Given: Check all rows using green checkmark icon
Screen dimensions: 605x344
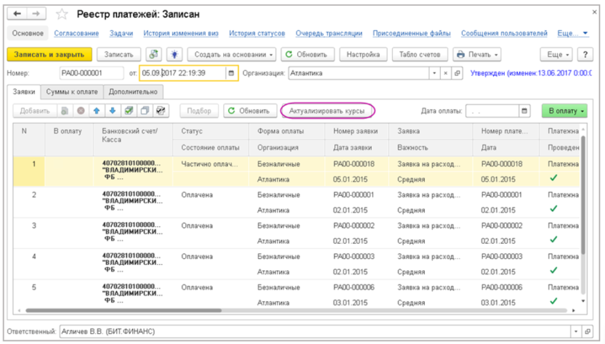Looking at the screenshot, I should [x=128, y=111].
